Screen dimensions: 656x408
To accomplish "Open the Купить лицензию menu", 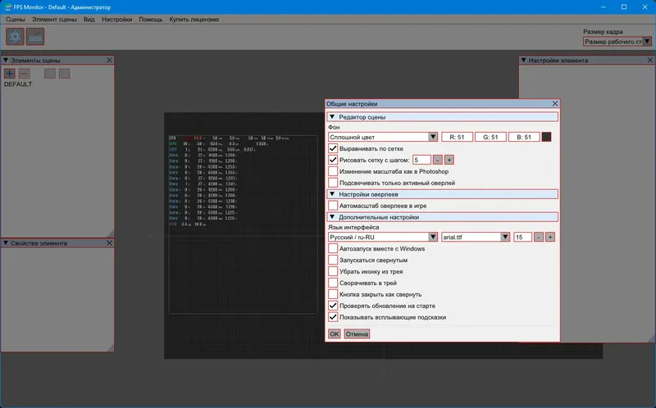I will (193, 18).
